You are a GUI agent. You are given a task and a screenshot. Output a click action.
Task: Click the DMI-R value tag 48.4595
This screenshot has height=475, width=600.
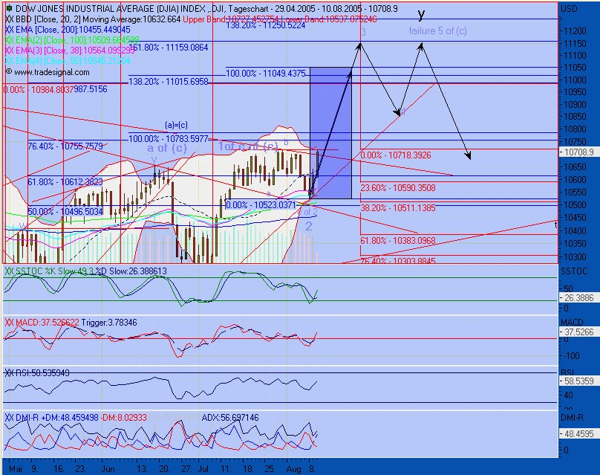pyautogui.click(x=579, y=434)
